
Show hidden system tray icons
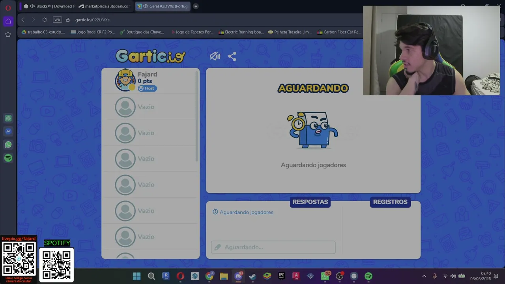[424, 276]
